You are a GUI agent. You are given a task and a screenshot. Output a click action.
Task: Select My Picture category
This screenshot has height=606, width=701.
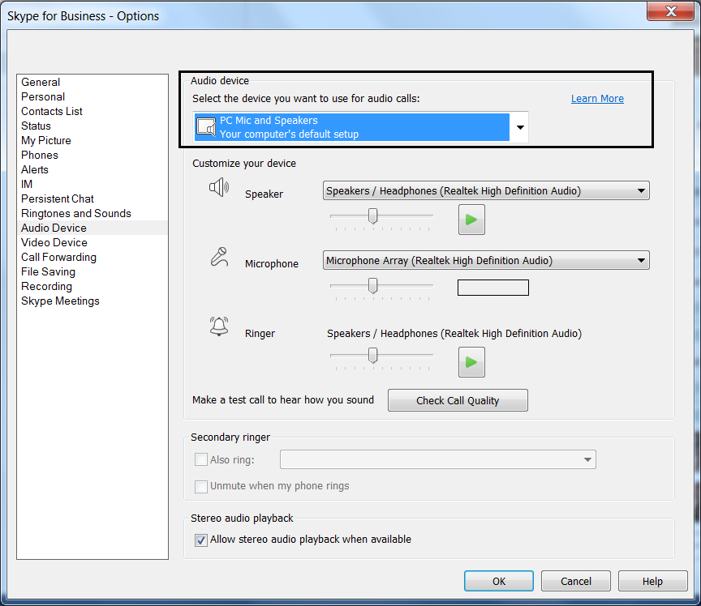coord(46,141)
